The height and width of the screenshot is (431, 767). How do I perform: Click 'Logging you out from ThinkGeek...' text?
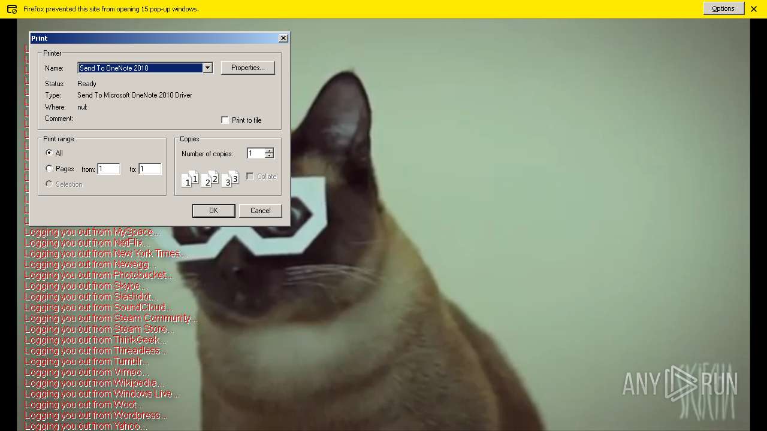[x=95, y=339]
